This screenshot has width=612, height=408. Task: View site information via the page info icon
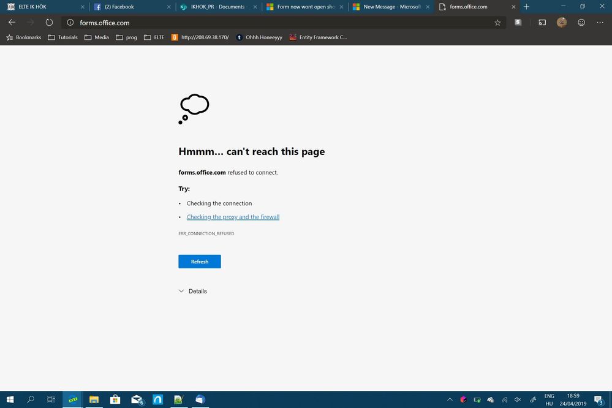(x=69, y=23)
